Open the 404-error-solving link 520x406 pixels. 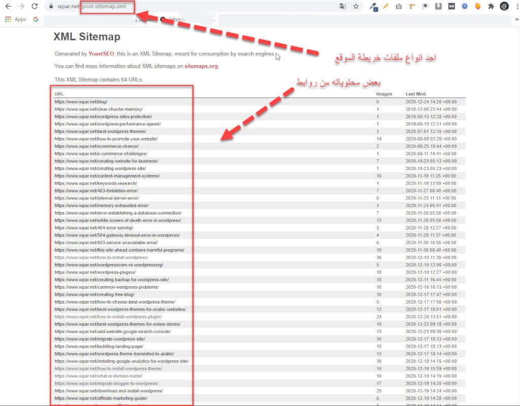click(x=94, y=228)
